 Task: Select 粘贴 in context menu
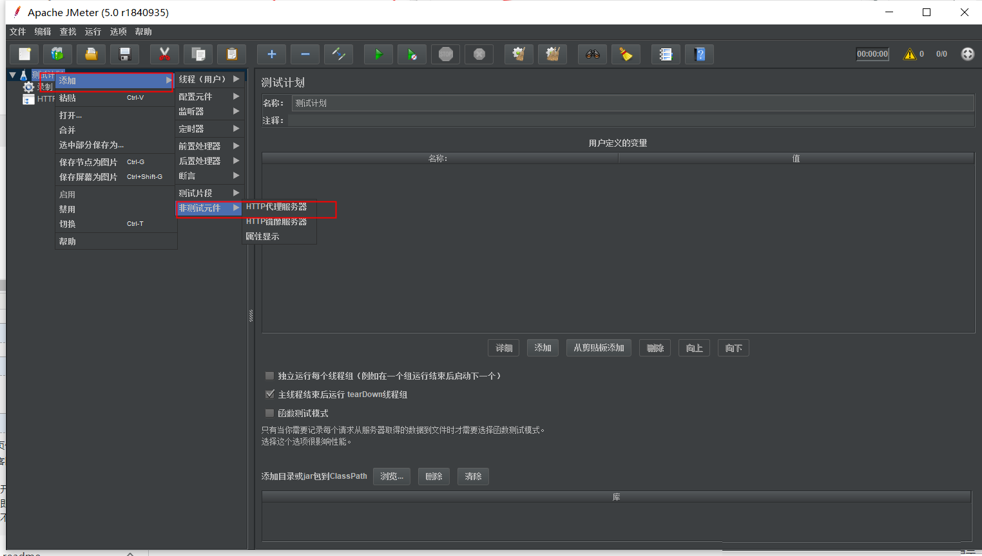click(x=115, y=98)
